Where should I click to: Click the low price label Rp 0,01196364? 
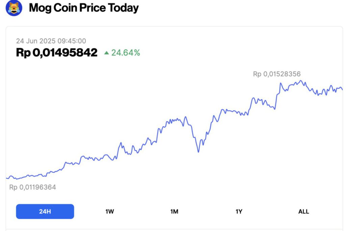tap(32, 187)
